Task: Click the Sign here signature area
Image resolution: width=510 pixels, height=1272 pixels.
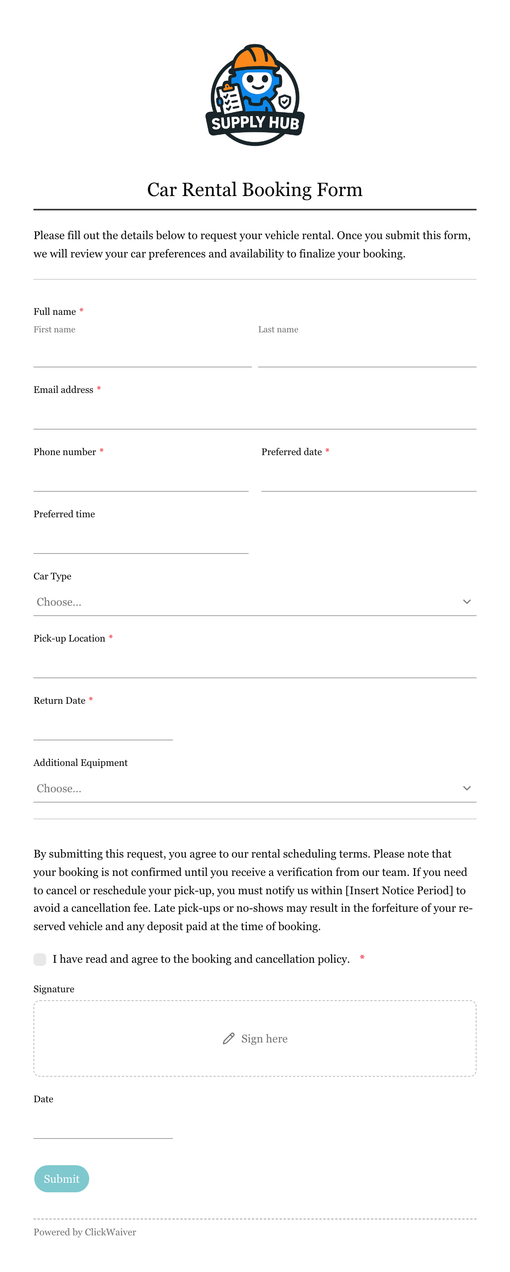Action: (255, 1038)
